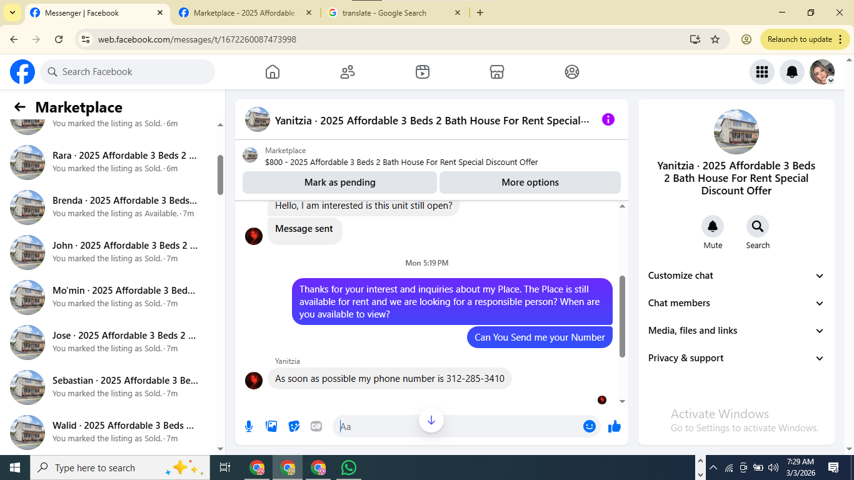
Task: Open WhatsApp from the taskbar
Action: tap(349, 467)
